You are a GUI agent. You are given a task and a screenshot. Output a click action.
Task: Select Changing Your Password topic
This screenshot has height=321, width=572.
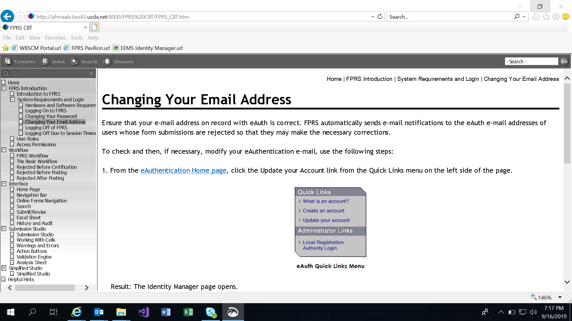click(51, 116)
